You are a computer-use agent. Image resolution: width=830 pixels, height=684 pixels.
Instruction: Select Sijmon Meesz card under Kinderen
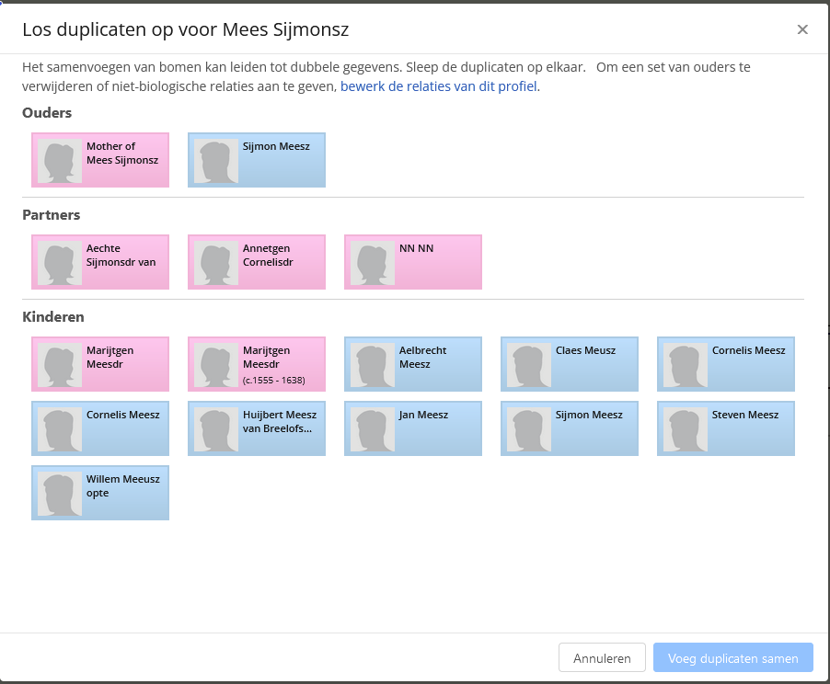pos(569,428)
